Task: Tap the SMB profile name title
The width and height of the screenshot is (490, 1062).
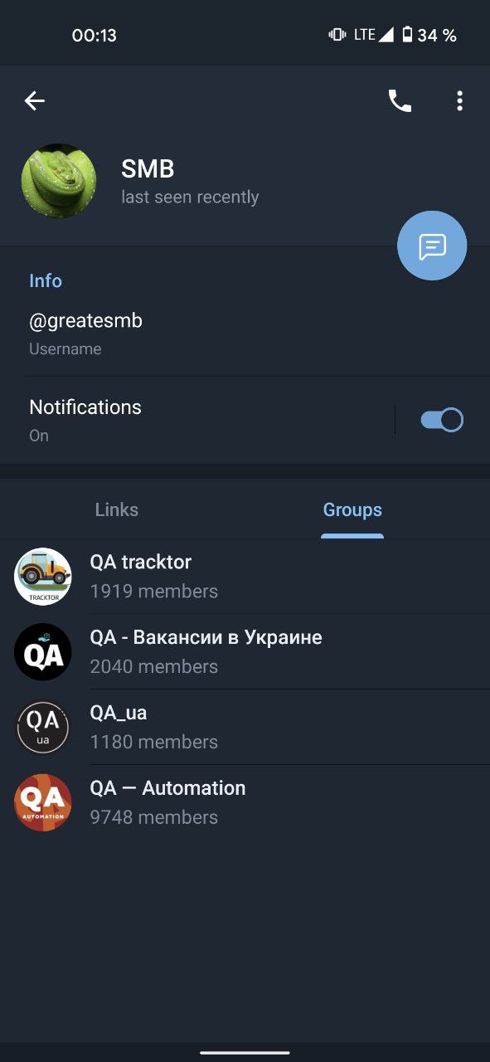Action: (x=148, y=169)
